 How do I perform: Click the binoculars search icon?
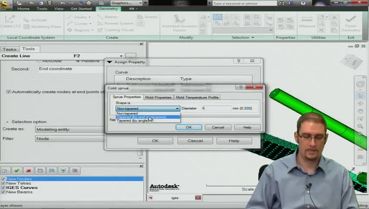(x=282, y=3)
